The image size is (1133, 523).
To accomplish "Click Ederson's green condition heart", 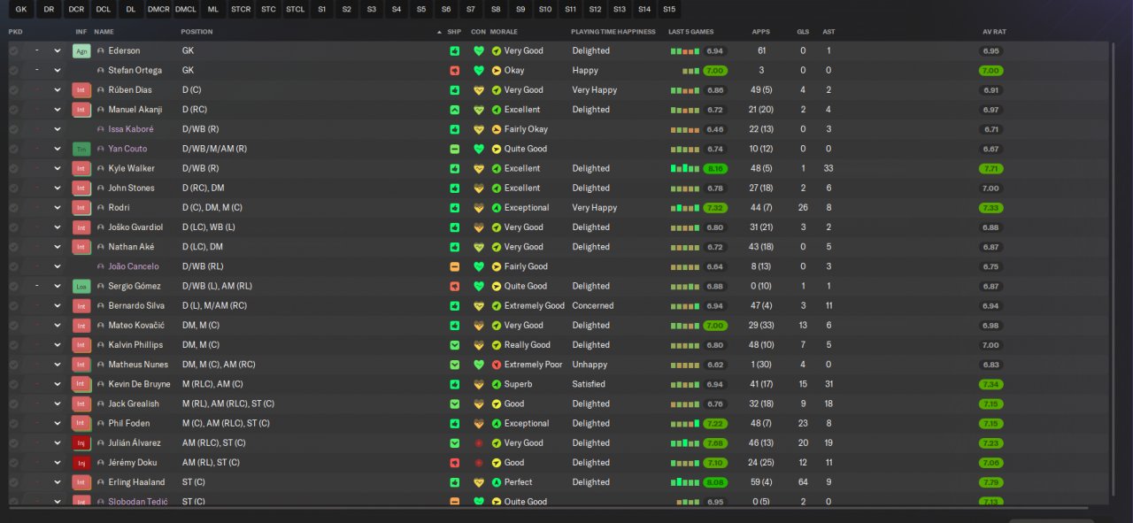I will click(479, 50).
